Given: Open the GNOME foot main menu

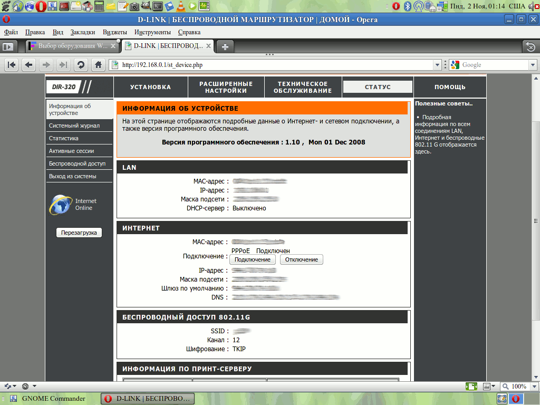Looking at the screenshot, I should coord(6,6).
